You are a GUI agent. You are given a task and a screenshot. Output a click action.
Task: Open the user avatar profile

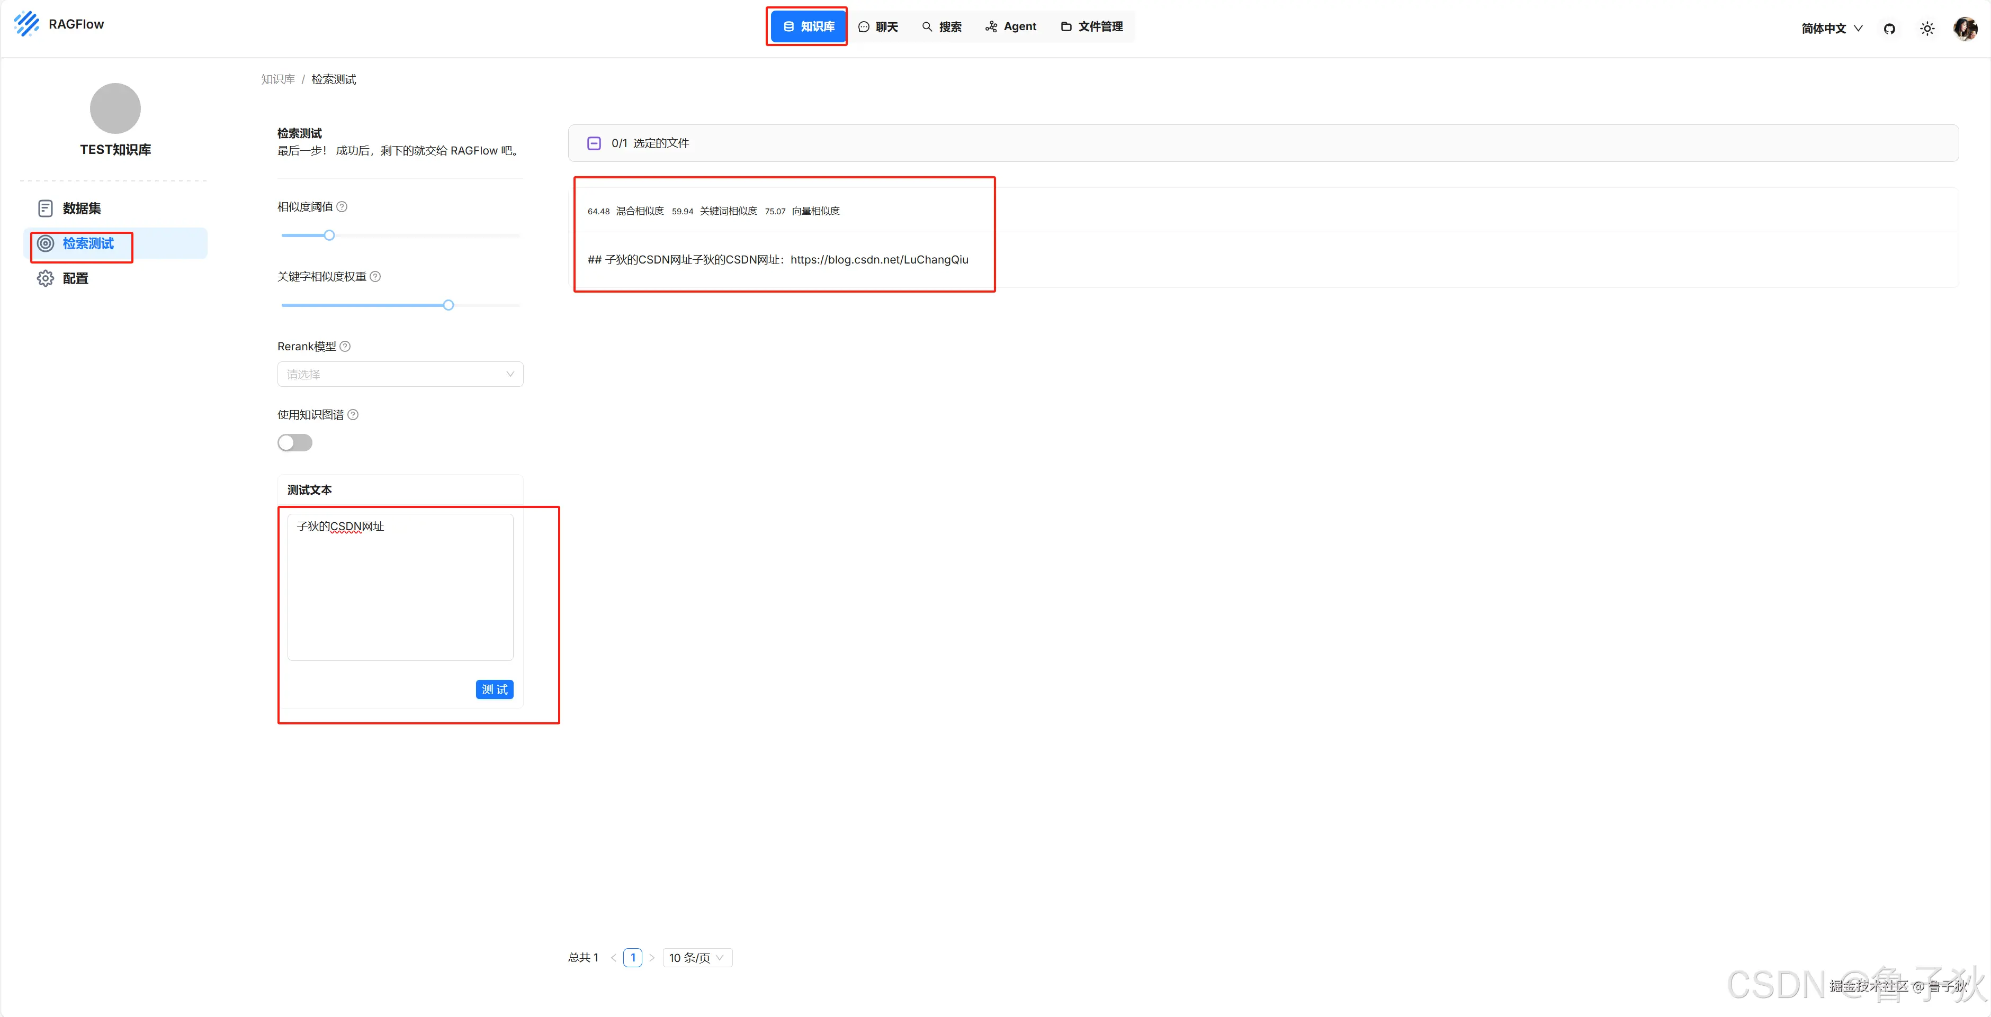point(1965,29)
